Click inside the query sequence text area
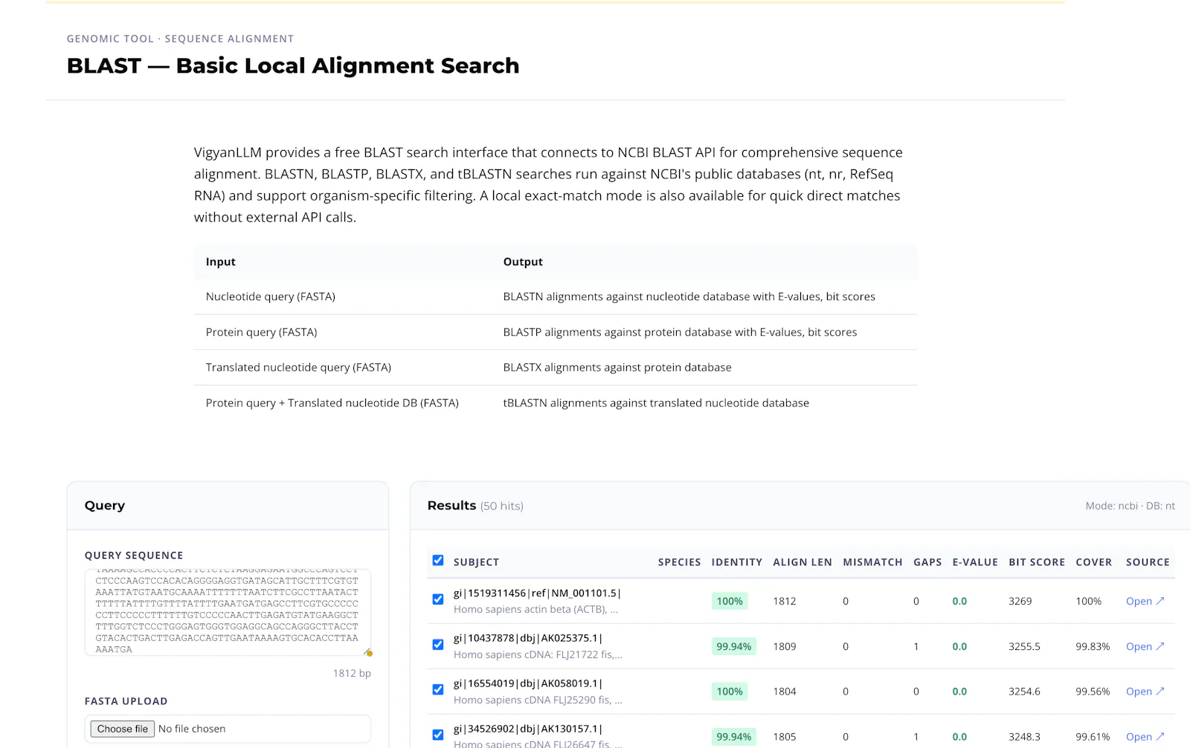This screenshot has width=1190, height=748. coord(228,612)
